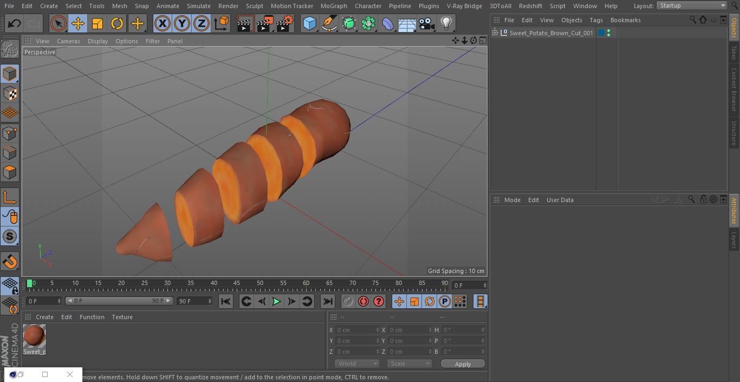Viewport: 740px width, 382px height.
Task: Toggle Position keyframe recording
Action: 399,301
